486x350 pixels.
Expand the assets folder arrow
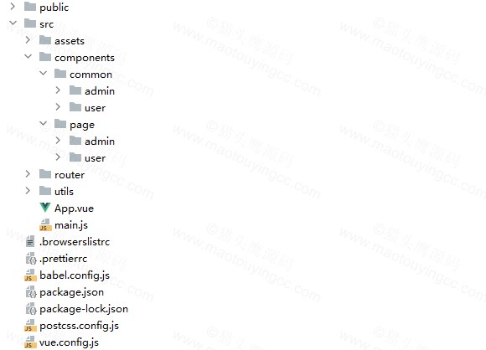pos(28,39)
